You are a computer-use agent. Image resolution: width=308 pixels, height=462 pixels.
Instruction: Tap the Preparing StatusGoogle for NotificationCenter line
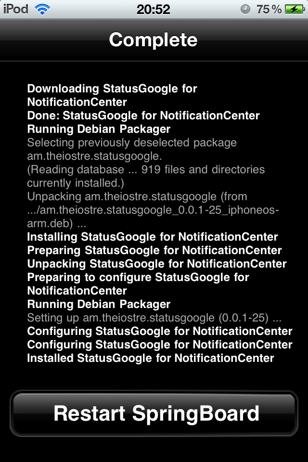(x=154, y=250)
